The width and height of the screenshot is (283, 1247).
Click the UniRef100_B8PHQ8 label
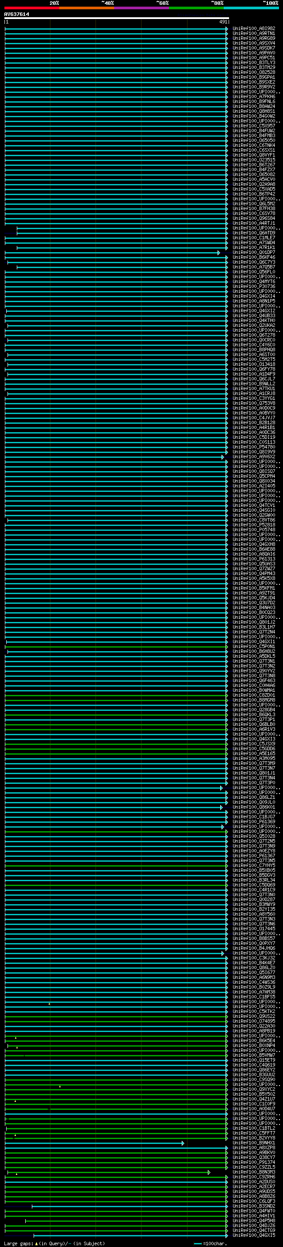254,349
